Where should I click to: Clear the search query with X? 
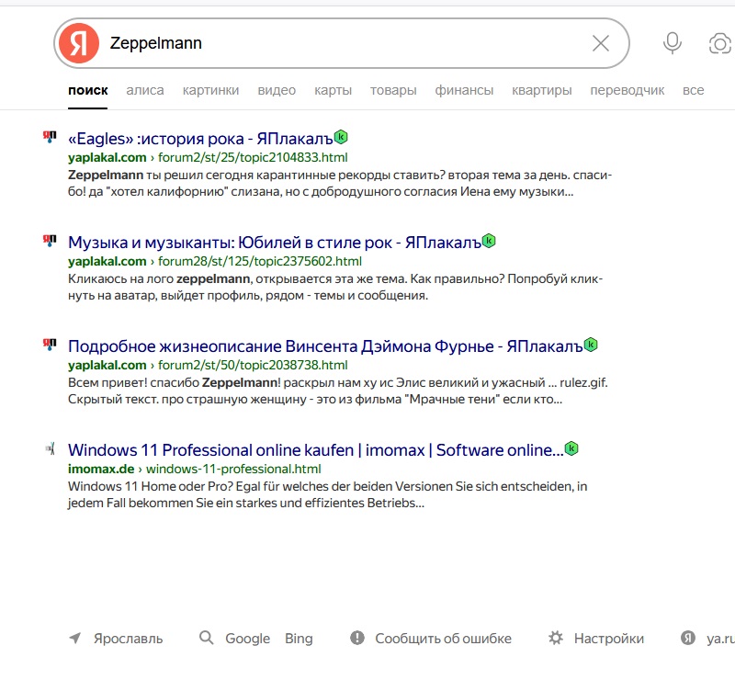click(x=601, y=43)
